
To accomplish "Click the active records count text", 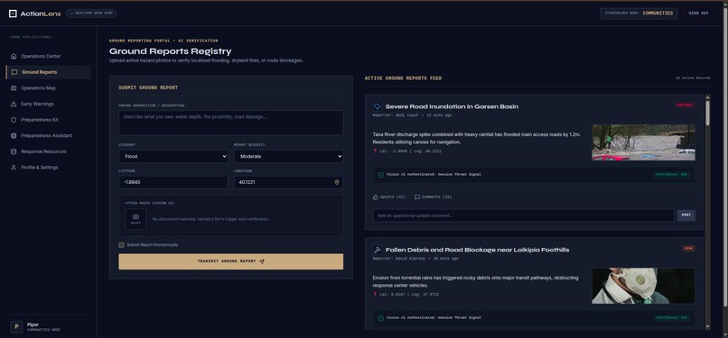I will click(693, 78).
